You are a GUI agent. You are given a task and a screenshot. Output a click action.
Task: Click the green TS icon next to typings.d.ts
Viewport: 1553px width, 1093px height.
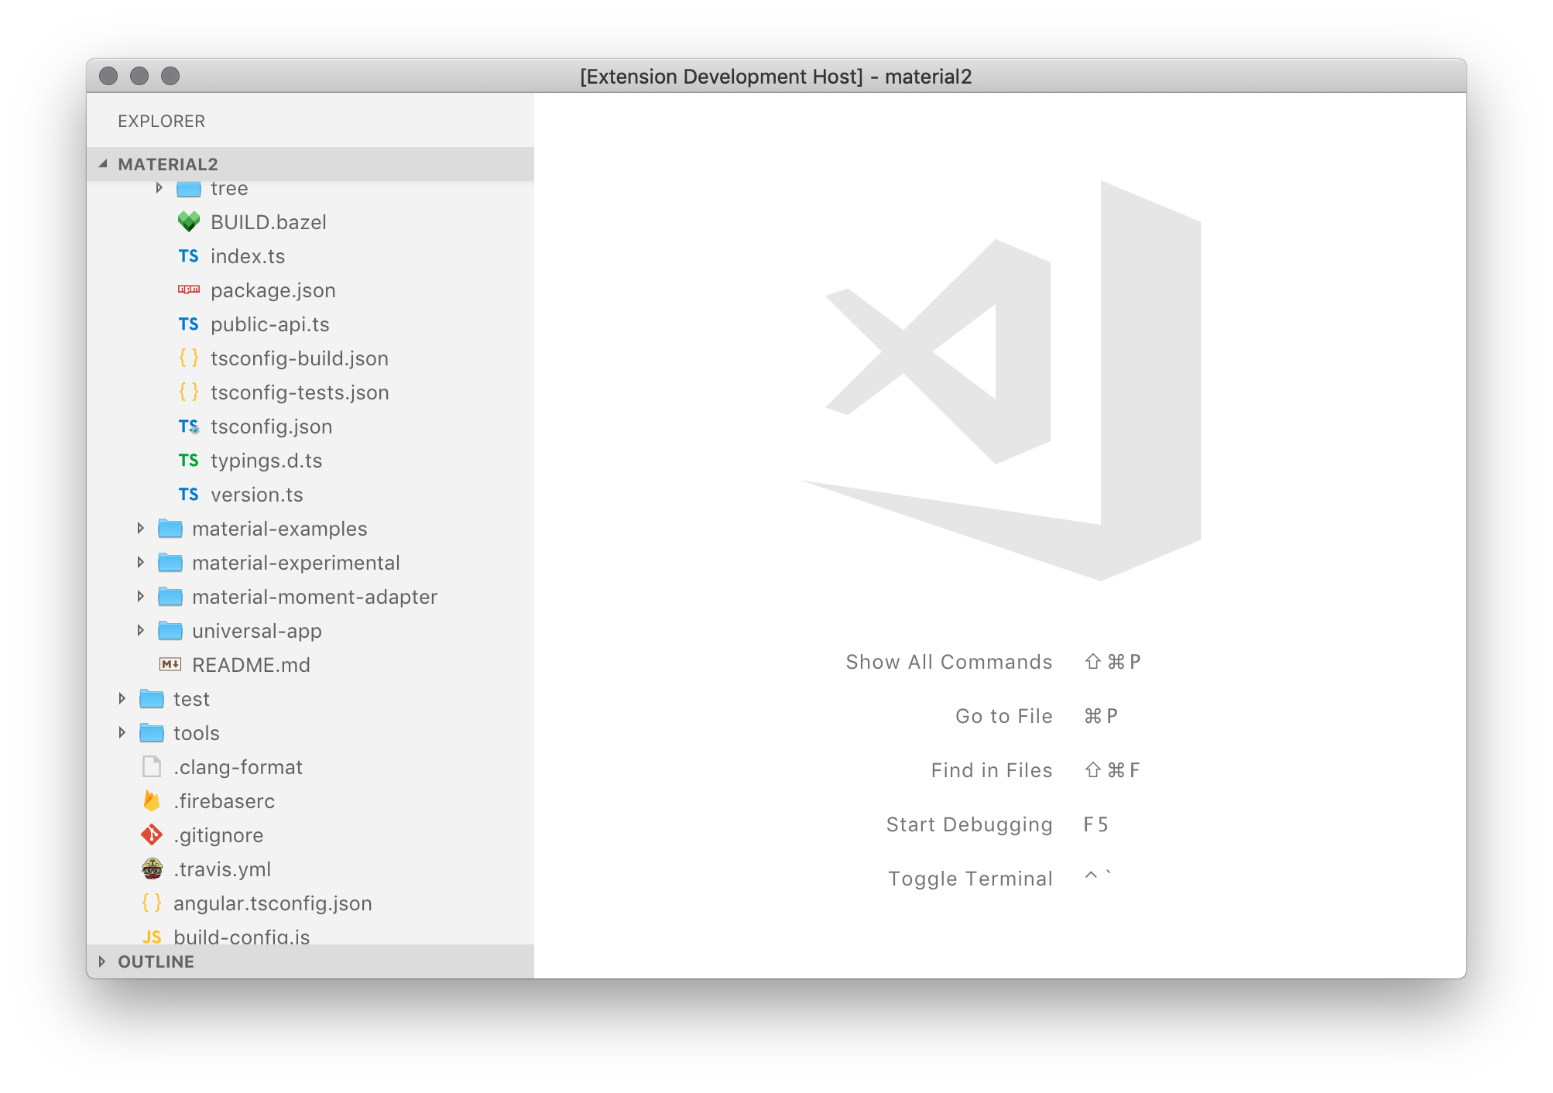188,460
